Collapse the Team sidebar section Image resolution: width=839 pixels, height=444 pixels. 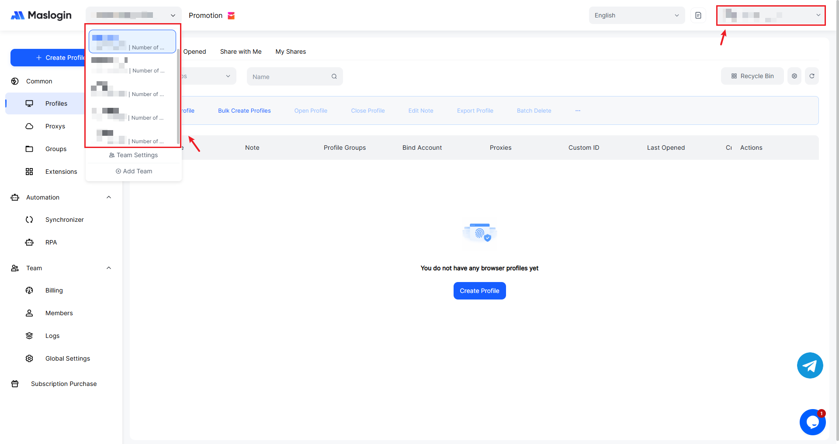coord(109,268)
